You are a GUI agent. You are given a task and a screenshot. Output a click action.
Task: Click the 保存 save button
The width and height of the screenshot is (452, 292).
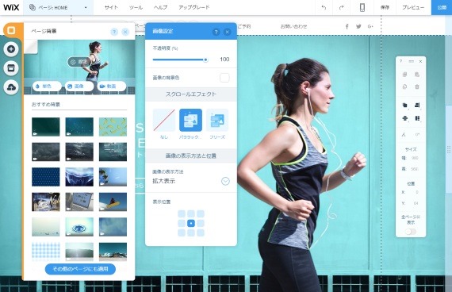point(385,7)
